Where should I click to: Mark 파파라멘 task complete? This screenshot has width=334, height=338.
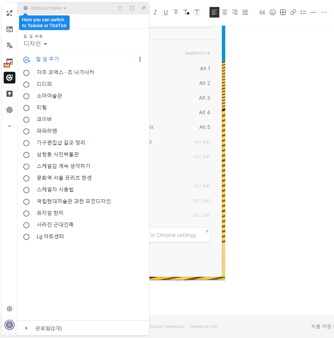pyautogui.click(x=26, y=131)
